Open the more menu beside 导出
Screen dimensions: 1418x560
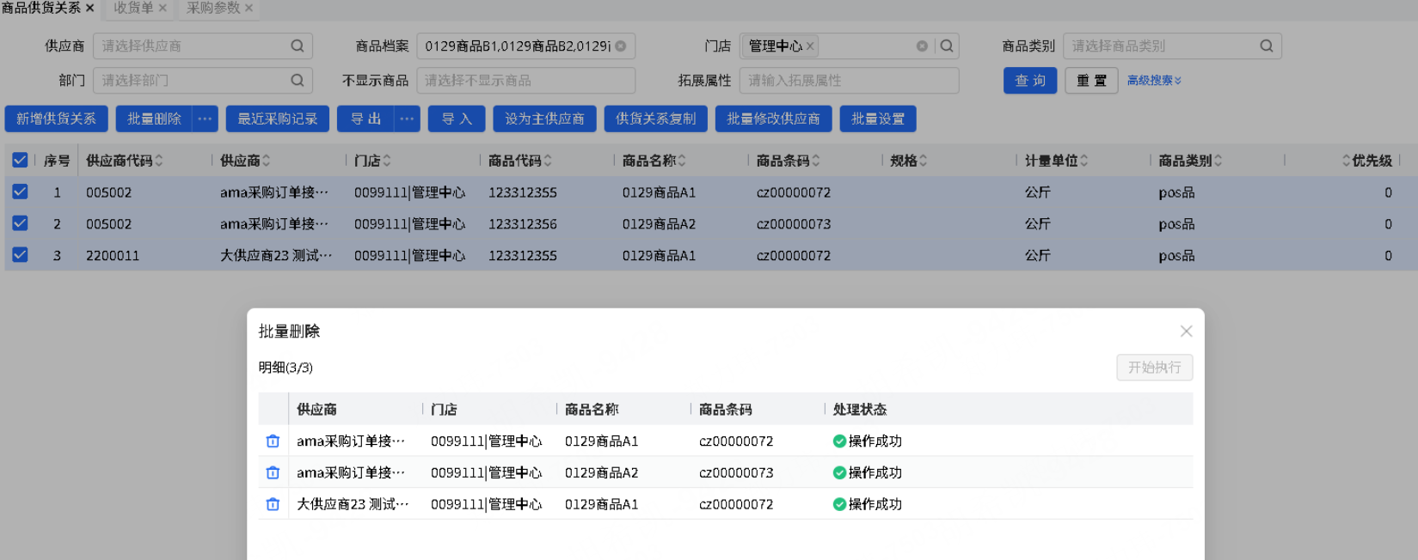tap(407, 119)
